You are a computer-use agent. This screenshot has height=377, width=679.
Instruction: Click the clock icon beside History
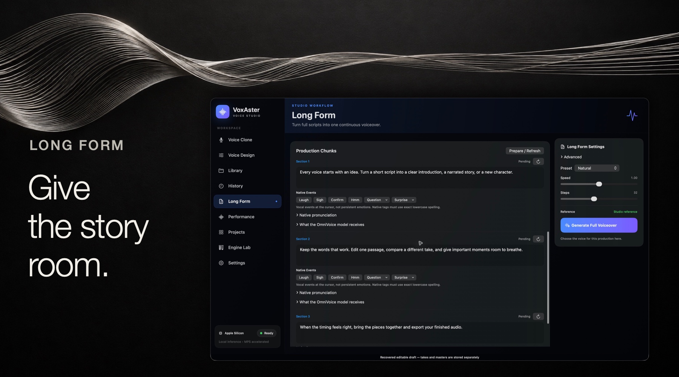click(221, 186)
